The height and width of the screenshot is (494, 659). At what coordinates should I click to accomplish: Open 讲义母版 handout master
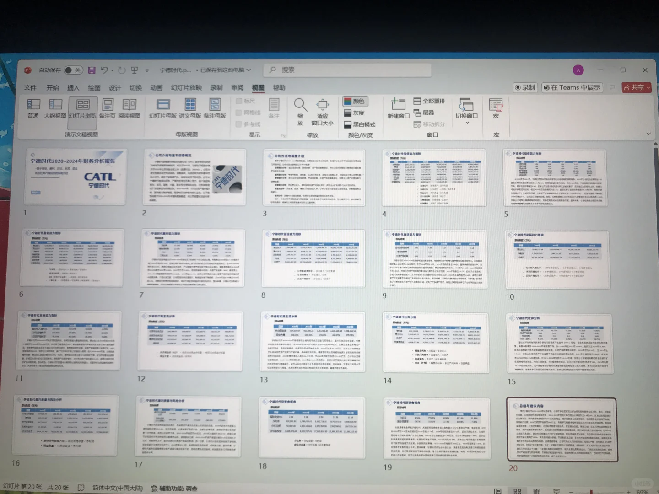(x=190, y=109)
